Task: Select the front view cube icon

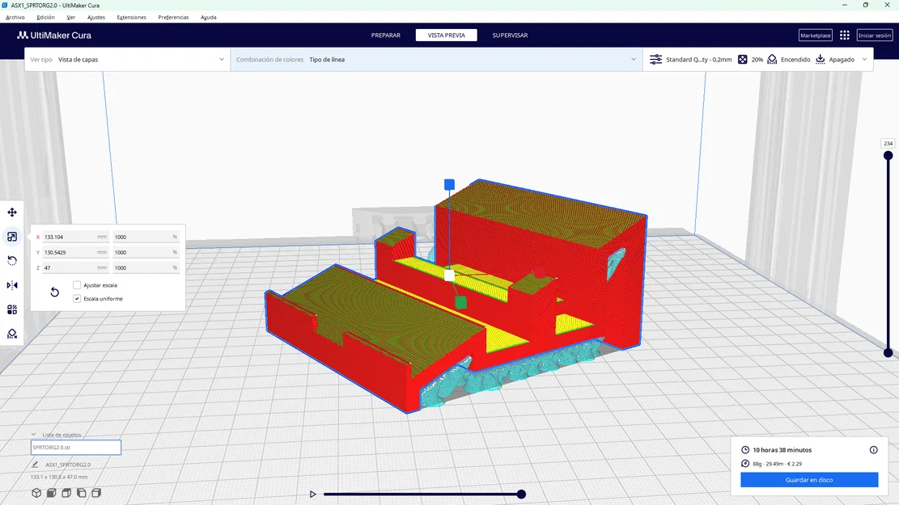Action: [50, 493]
